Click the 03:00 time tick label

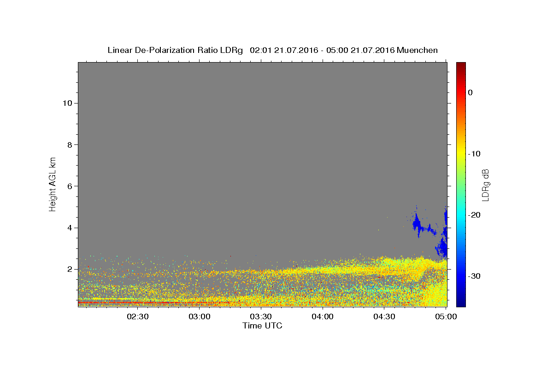(x=200, y=316)
